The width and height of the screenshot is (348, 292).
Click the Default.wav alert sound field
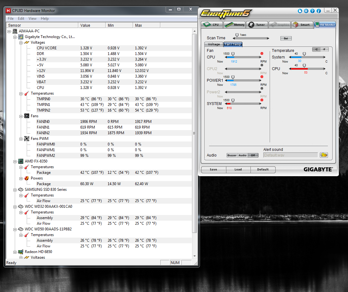290,155
